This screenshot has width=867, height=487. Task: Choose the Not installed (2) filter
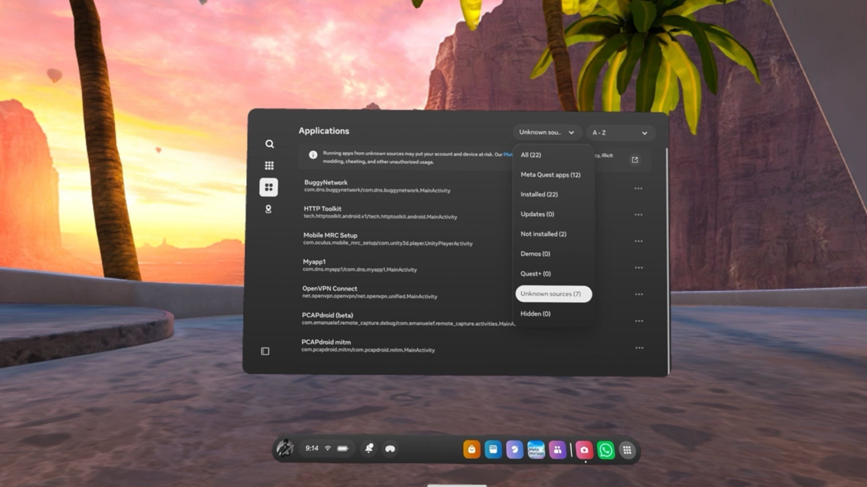pos(543,234)
